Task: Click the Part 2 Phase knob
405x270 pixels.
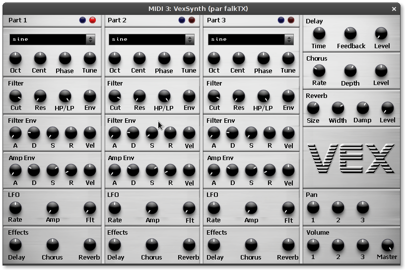Action: (164, 58)
